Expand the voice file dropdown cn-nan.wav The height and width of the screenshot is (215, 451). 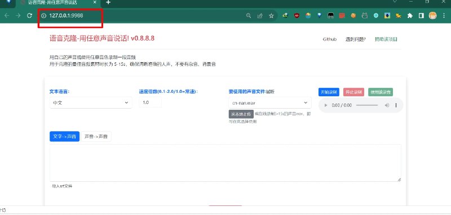click(270, 102)
